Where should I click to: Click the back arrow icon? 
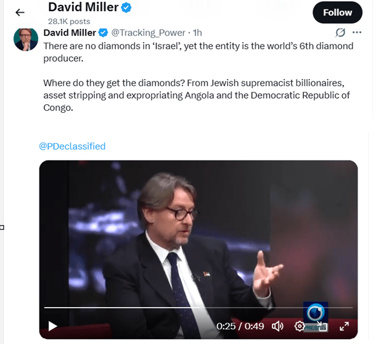20,12
